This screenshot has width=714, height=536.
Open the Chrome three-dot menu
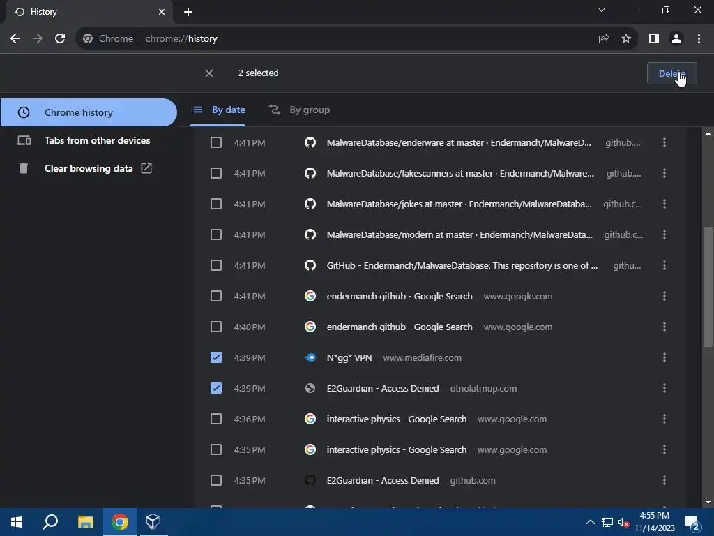(x=699, y=39)
